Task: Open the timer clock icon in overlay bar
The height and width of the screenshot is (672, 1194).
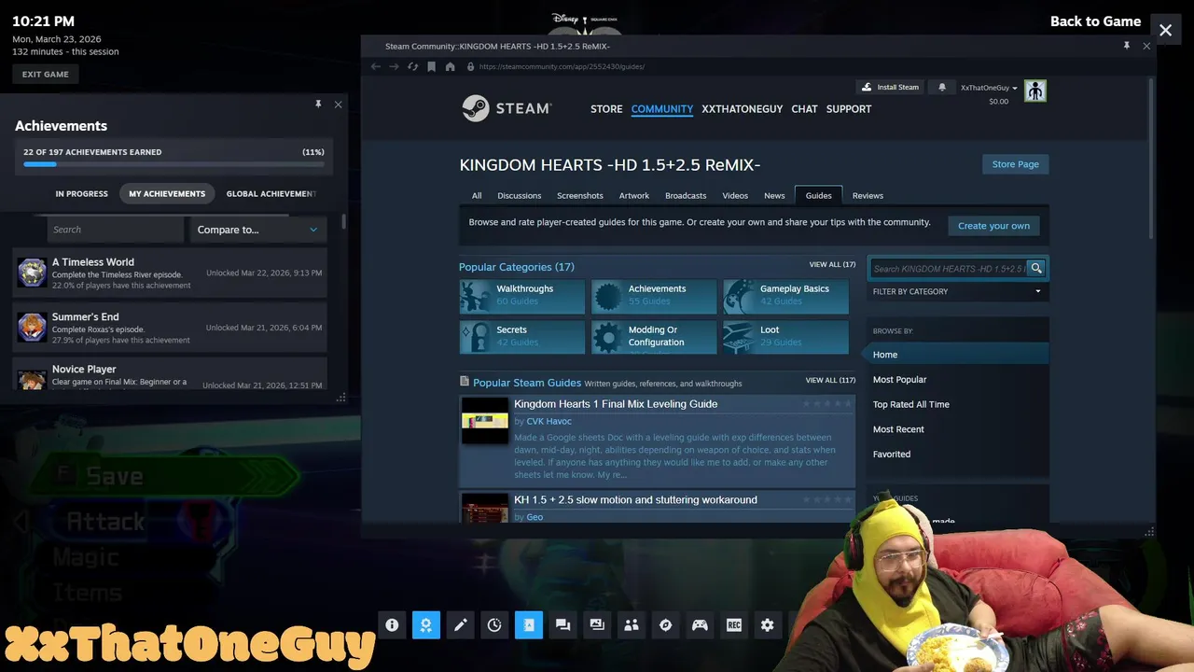Action: pos(494,625)
